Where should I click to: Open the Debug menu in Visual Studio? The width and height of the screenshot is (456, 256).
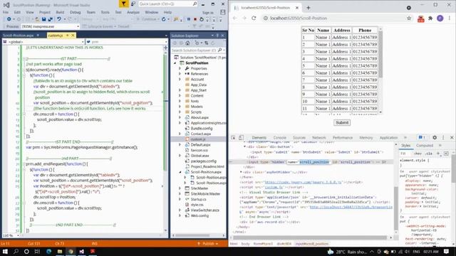coord(76,12)
